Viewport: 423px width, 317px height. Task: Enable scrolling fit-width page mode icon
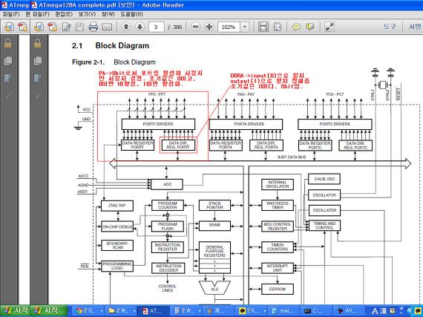coord(263,27)
